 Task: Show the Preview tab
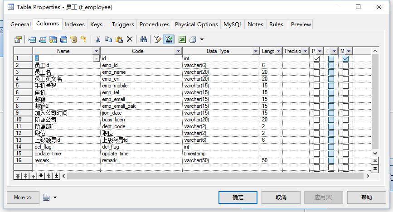pyautogui.click(x=301, y=24)
